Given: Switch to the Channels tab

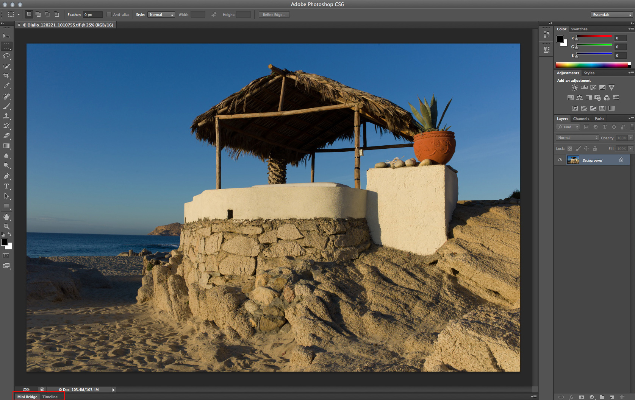Looking at the screenshot, I should [x=581, y=119].
